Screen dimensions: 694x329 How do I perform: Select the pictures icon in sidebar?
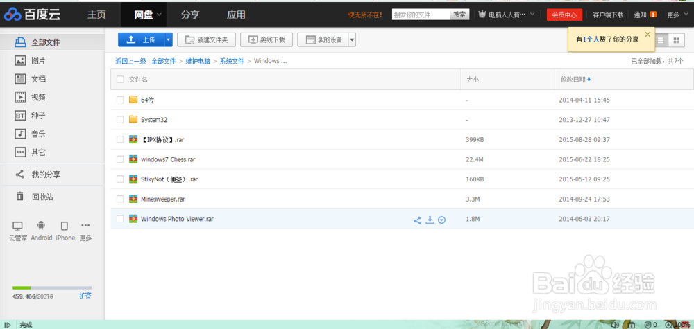click(20, 60)
